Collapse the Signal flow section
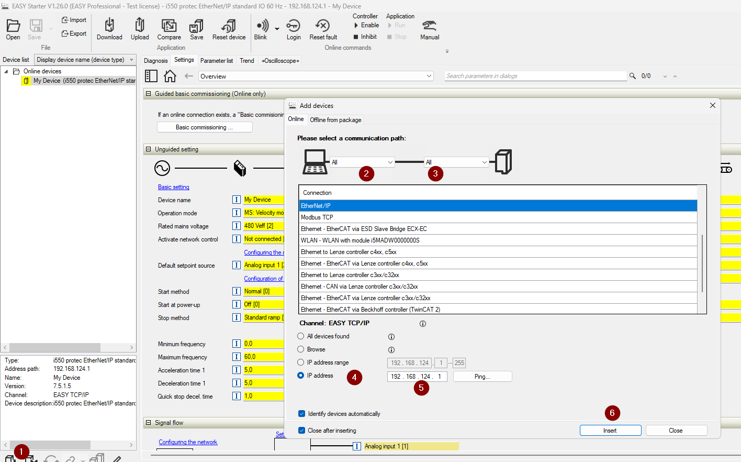This screenshot has height=462, width=741. 148,423
